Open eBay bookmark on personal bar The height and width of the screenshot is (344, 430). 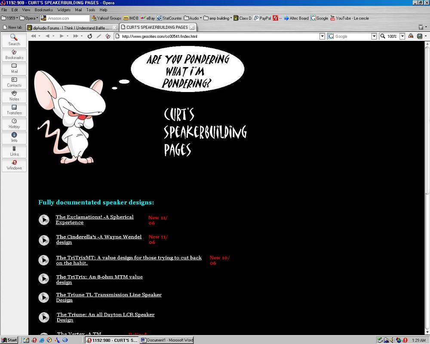[x=147, y=18]
